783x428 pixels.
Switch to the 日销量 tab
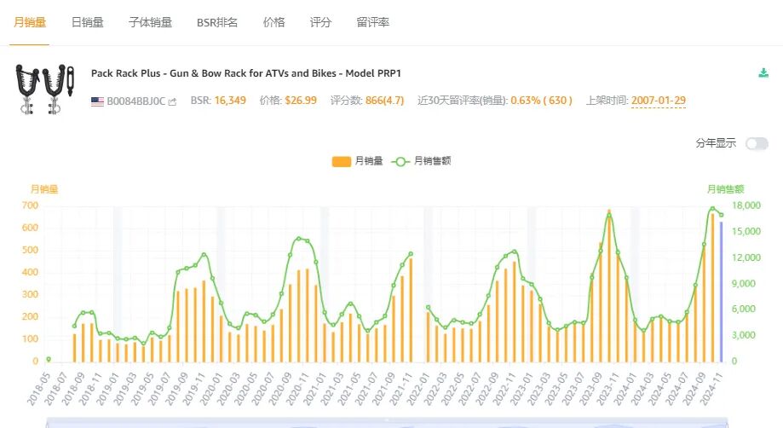[x=88, y=22]
